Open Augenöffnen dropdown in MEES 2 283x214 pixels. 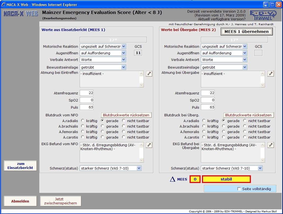click(224, 53)
